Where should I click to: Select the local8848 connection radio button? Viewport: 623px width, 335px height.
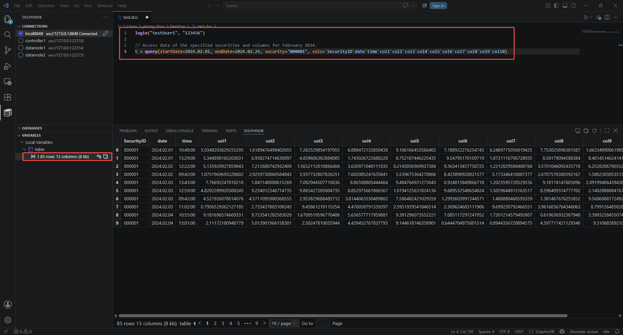(x=21, y=33)
